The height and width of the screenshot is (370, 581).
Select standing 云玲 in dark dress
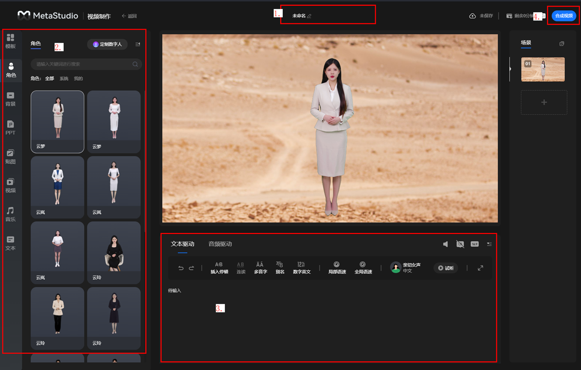pos(114,318)
